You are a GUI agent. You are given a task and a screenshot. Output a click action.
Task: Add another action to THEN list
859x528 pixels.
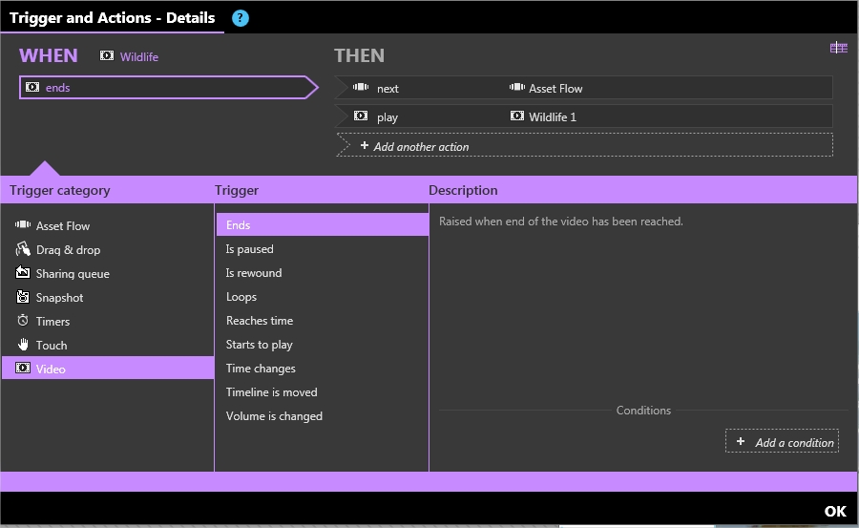pyautogui.click(x=421, y=146)
